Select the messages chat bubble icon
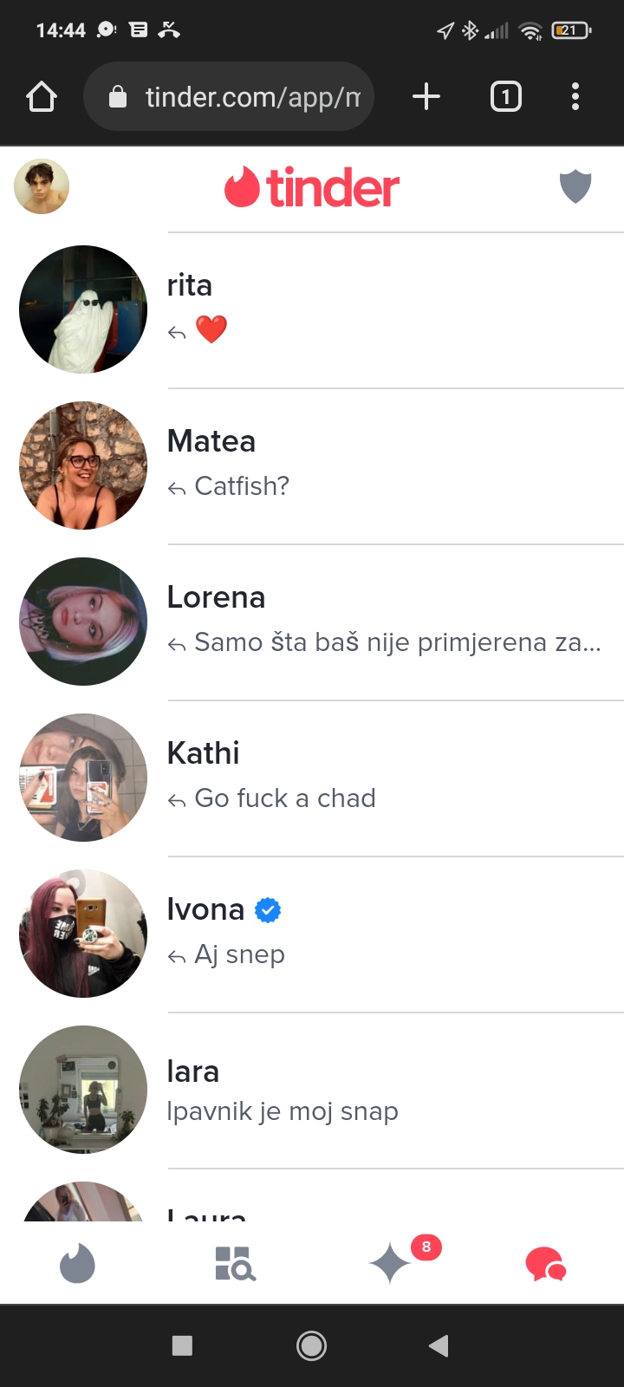The width and height of the screenshot is (624, 1387). [546, 1265]
